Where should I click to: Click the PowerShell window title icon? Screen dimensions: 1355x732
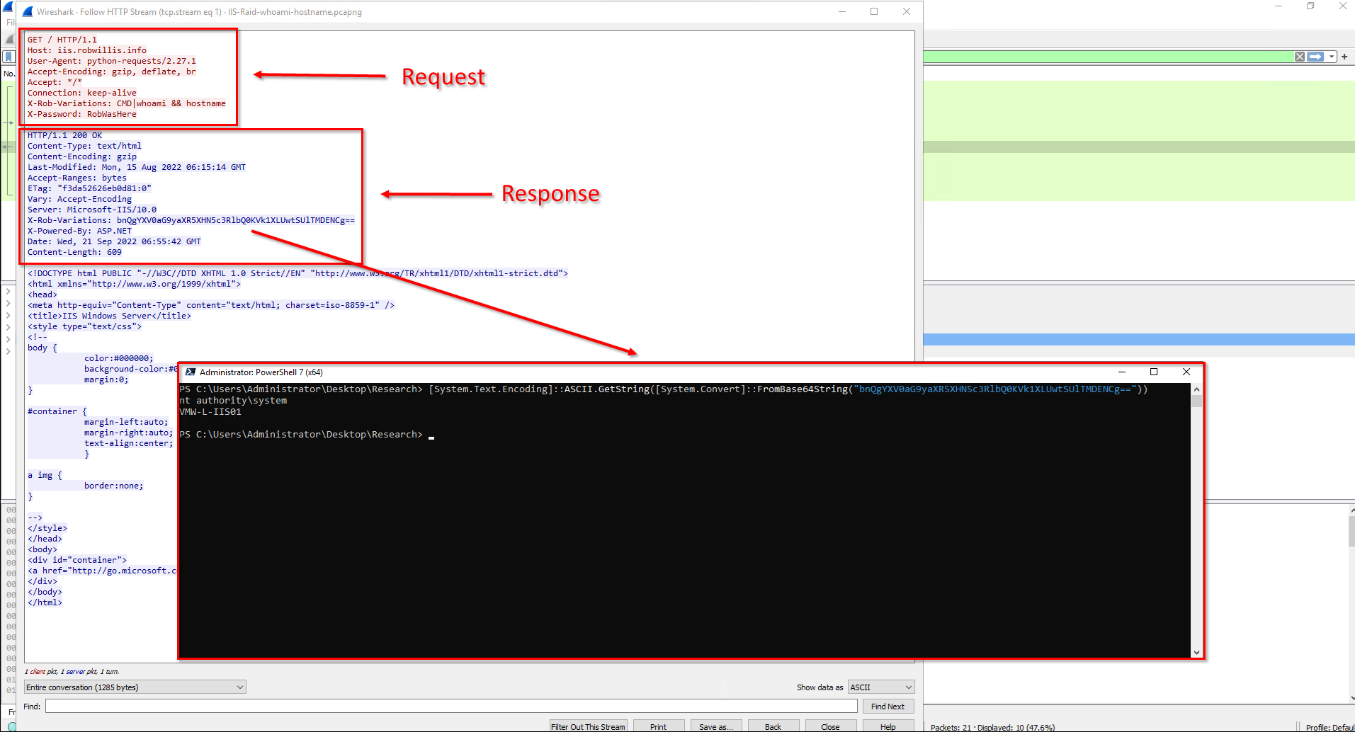pos(191,372)
